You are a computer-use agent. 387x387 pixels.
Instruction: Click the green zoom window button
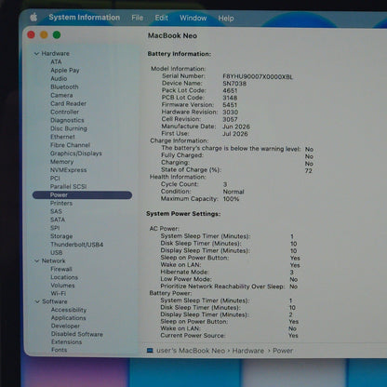(57, 34)
